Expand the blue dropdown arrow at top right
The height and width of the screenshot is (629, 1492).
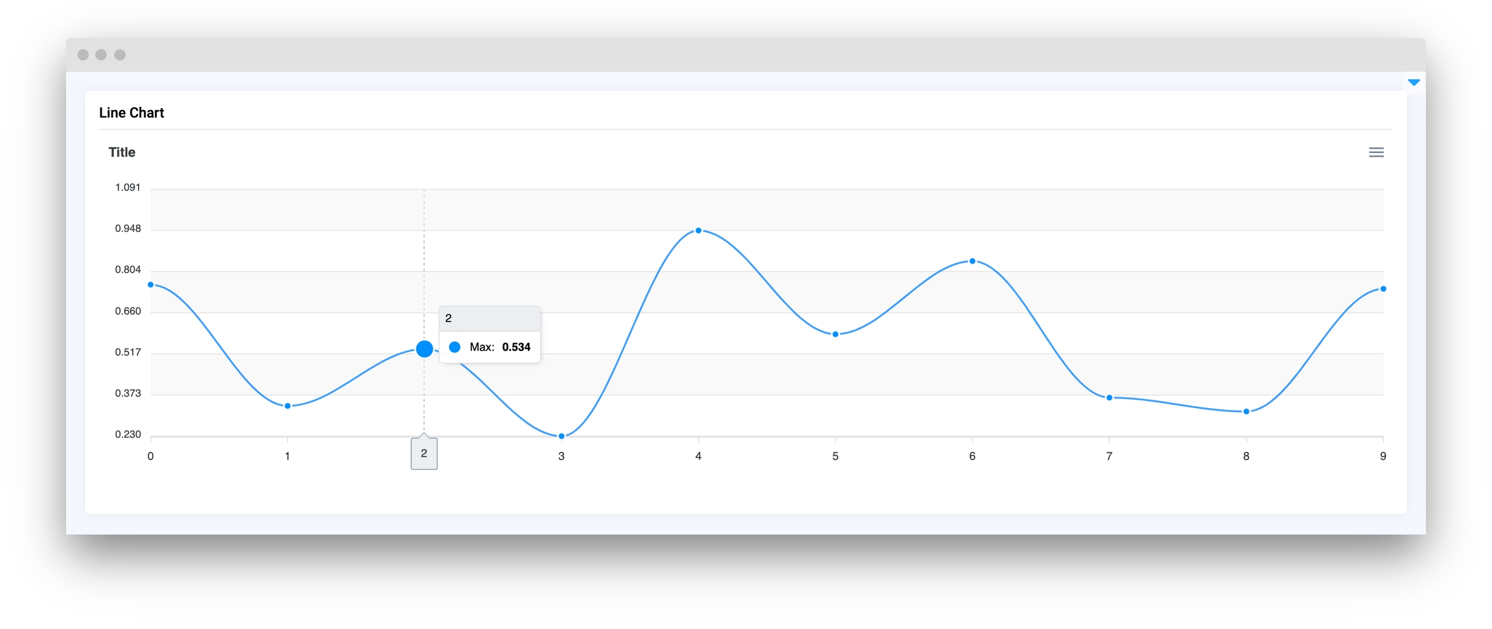(1414, 82)
